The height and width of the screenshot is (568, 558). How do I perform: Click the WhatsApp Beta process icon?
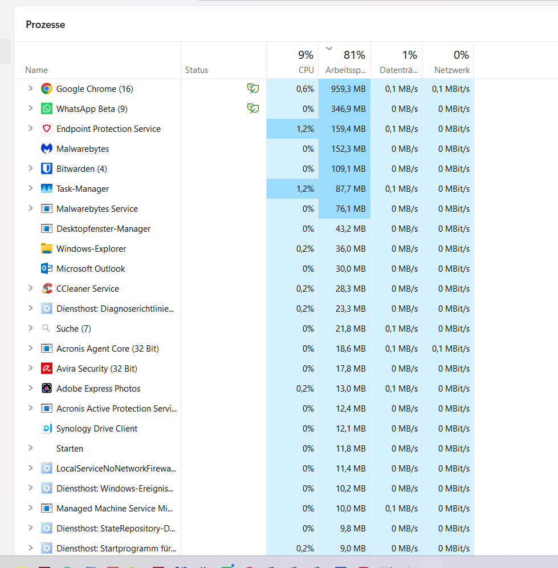tap(46, 108)
